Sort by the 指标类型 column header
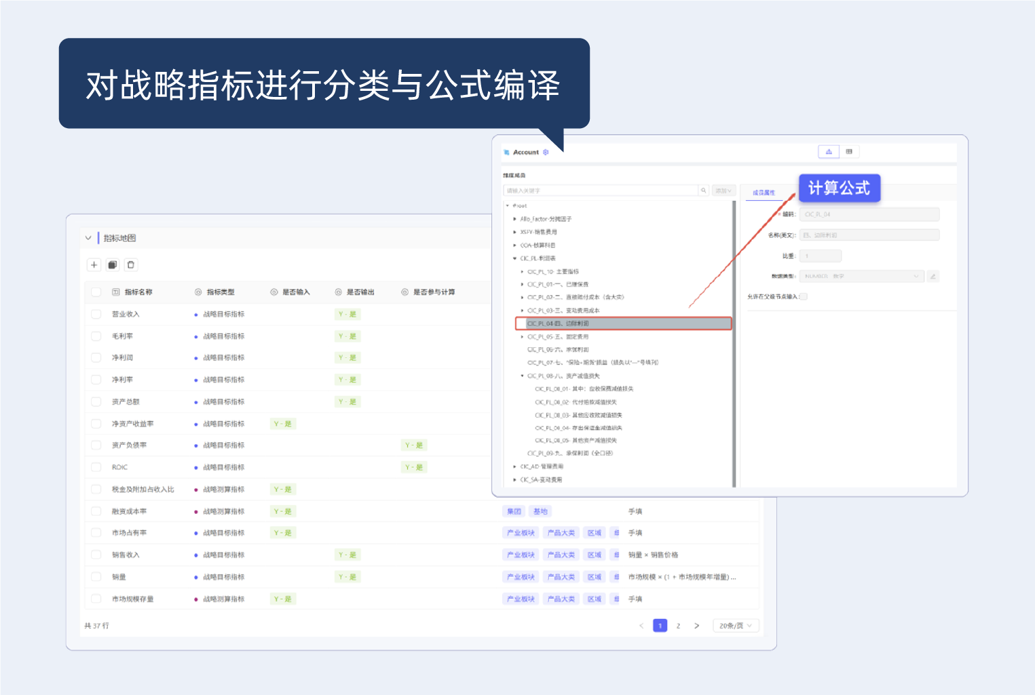The width and height of the screenshot is (1035, 695). point(221,292)
